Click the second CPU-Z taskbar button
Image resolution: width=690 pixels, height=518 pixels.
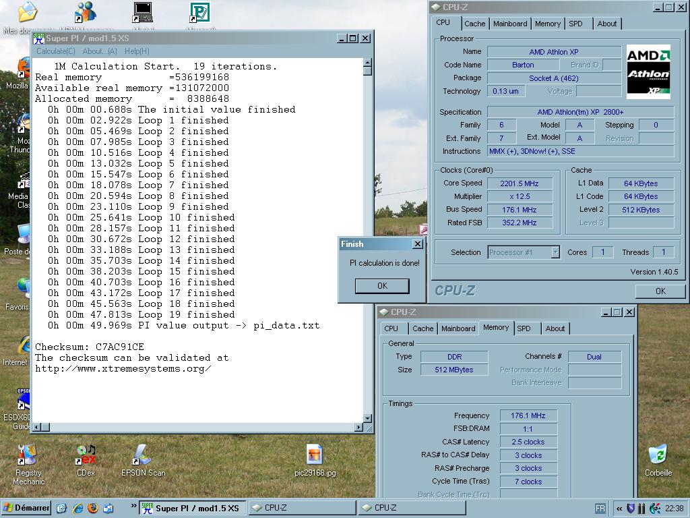[x=412, y=508]
